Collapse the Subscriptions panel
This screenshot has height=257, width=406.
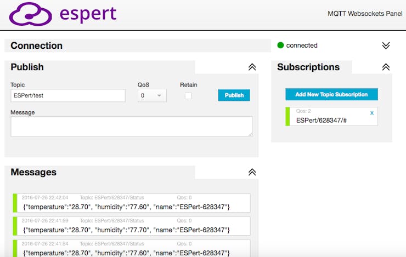(386, 67)
